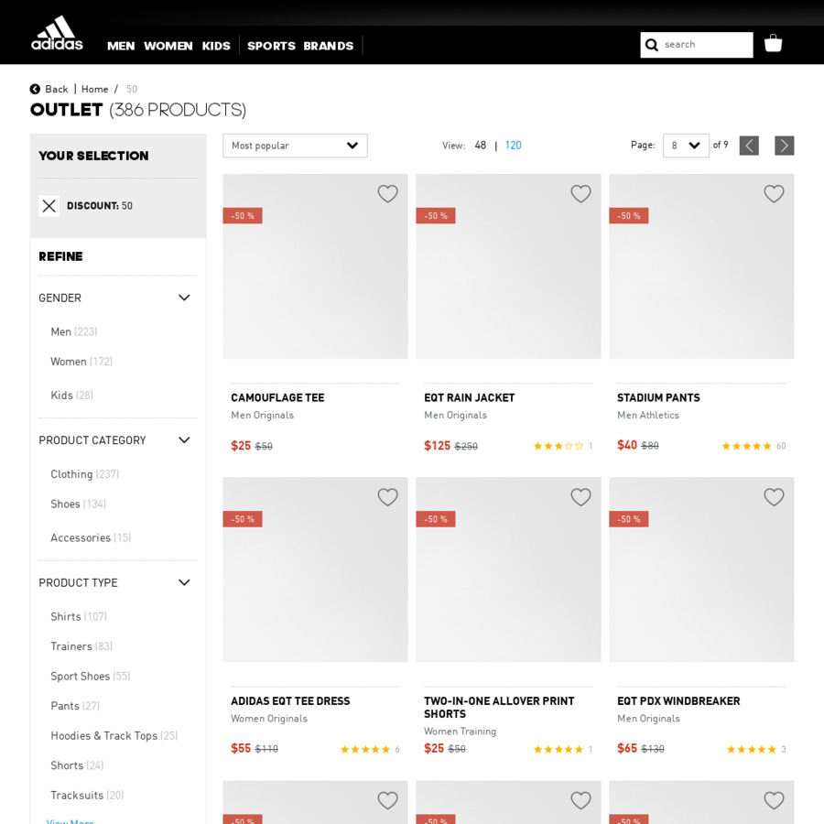Remove the Discount 50 filter
Viewport: 824px width, 824px height.
49,205
